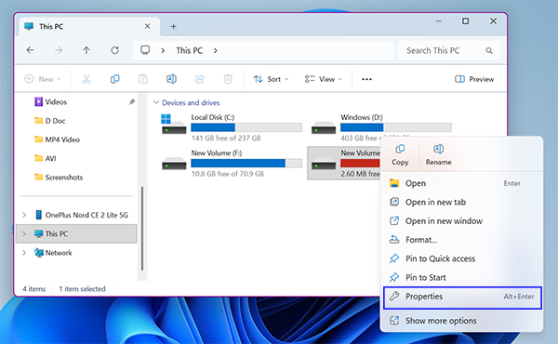
Task: Click This PC in the address bar
Action: click(190, 50)
